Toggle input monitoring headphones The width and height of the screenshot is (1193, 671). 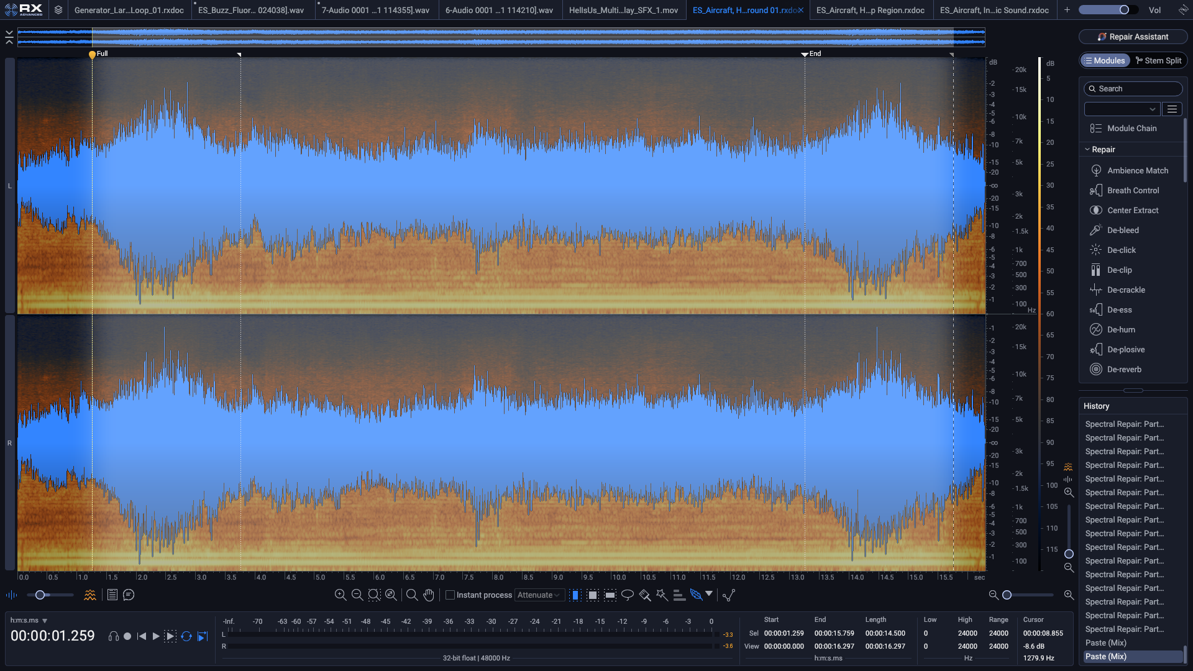coord(113,636)
